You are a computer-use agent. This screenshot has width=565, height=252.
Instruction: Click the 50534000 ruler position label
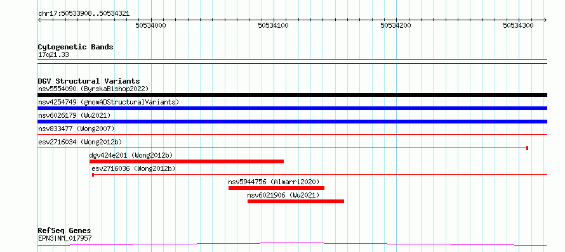(x=150, y=25)
